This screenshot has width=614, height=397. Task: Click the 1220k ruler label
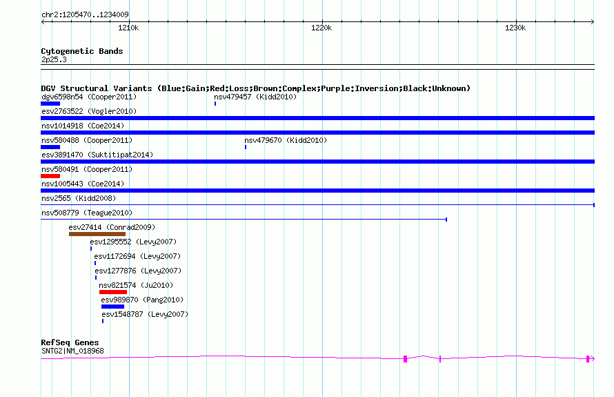321,28
